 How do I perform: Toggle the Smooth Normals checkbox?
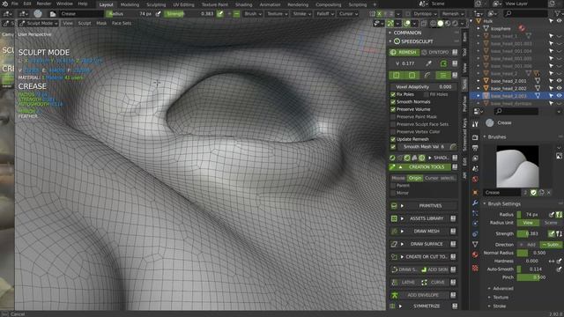393,102
